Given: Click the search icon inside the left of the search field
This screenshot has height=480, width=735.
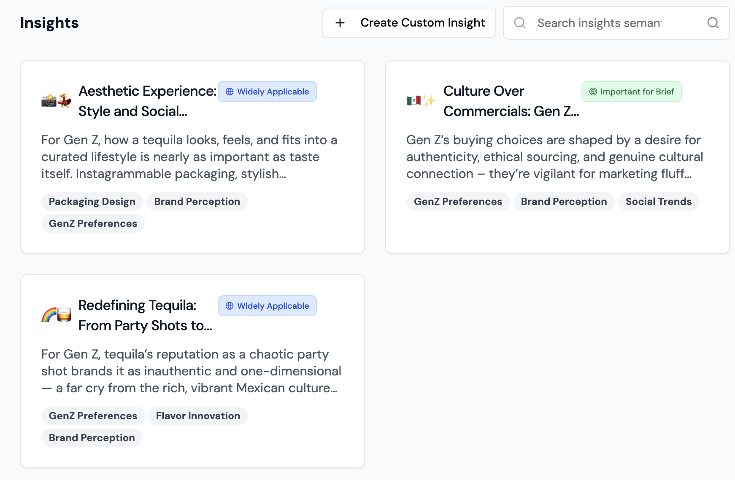Looking at the screenshot, I should click(x=519, y=23).
